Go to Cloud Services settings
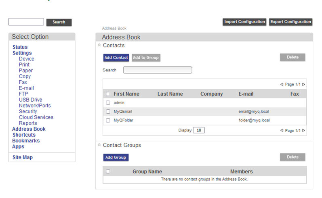The image size is (322, 198). (36, 117)
